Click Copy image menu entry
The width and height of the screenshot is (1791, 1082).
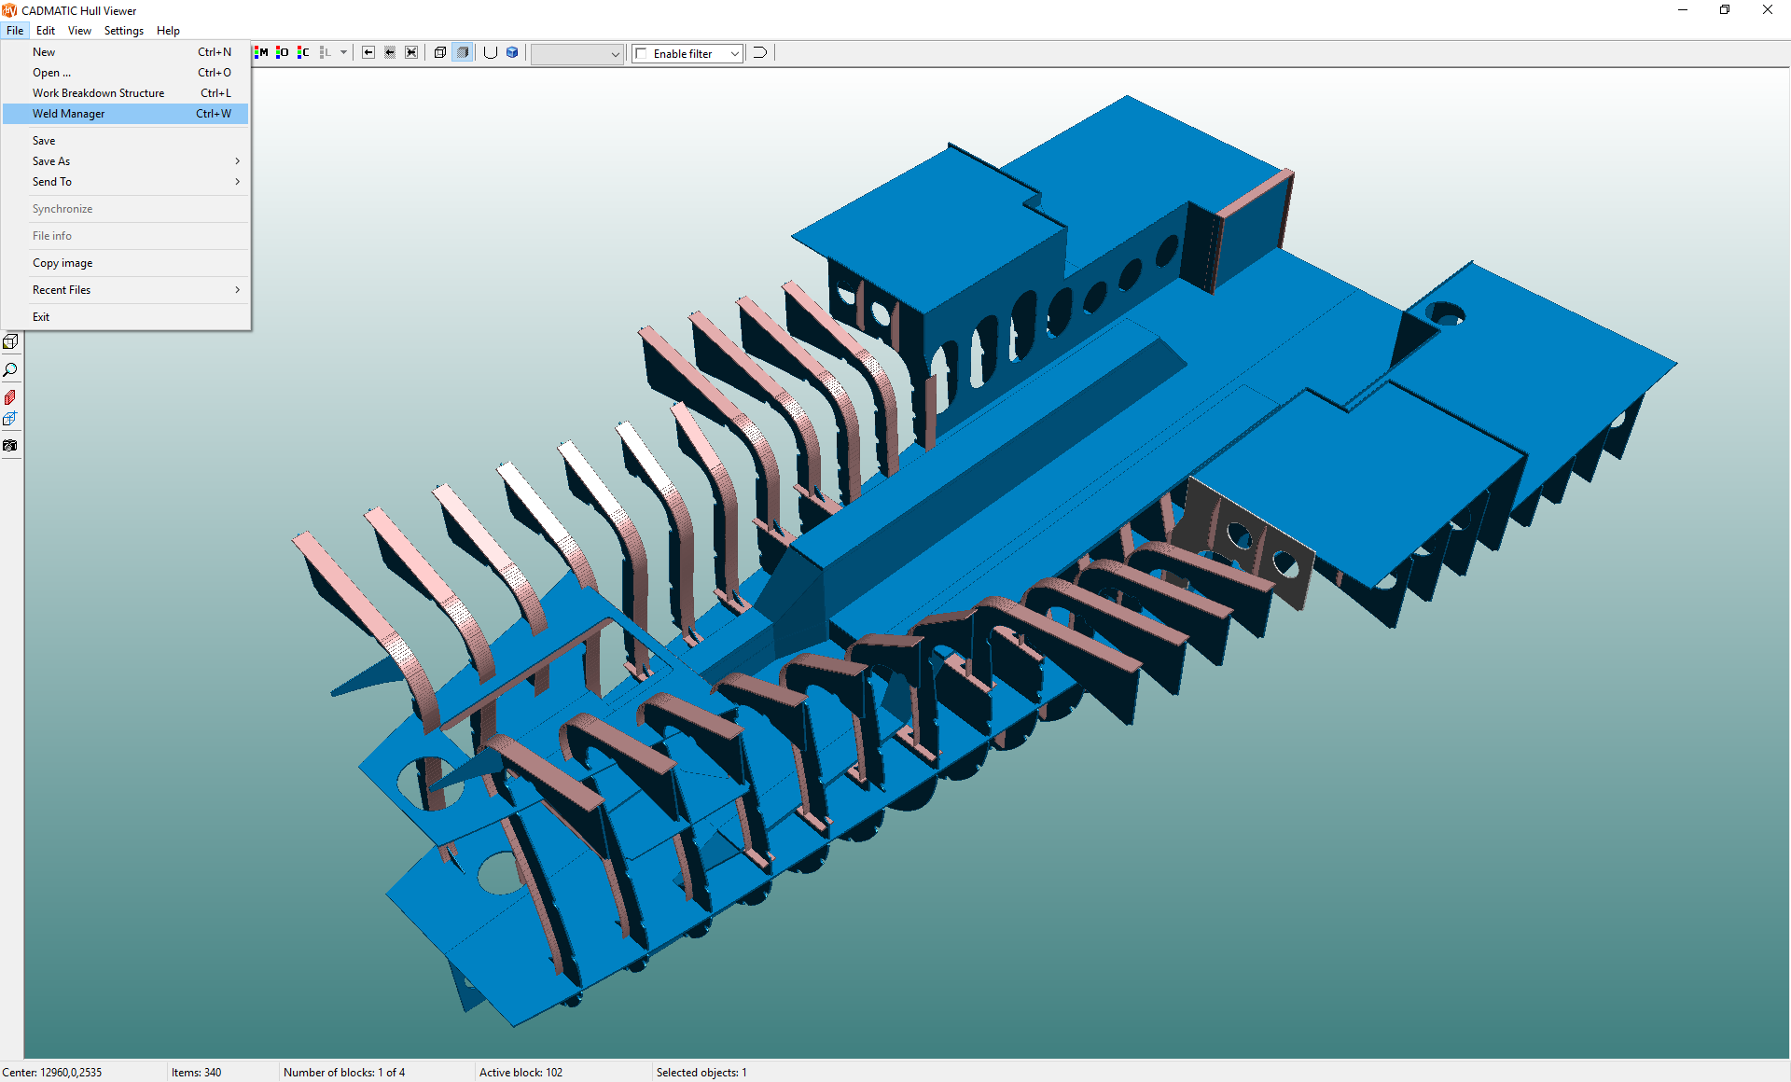click(62, 263)
